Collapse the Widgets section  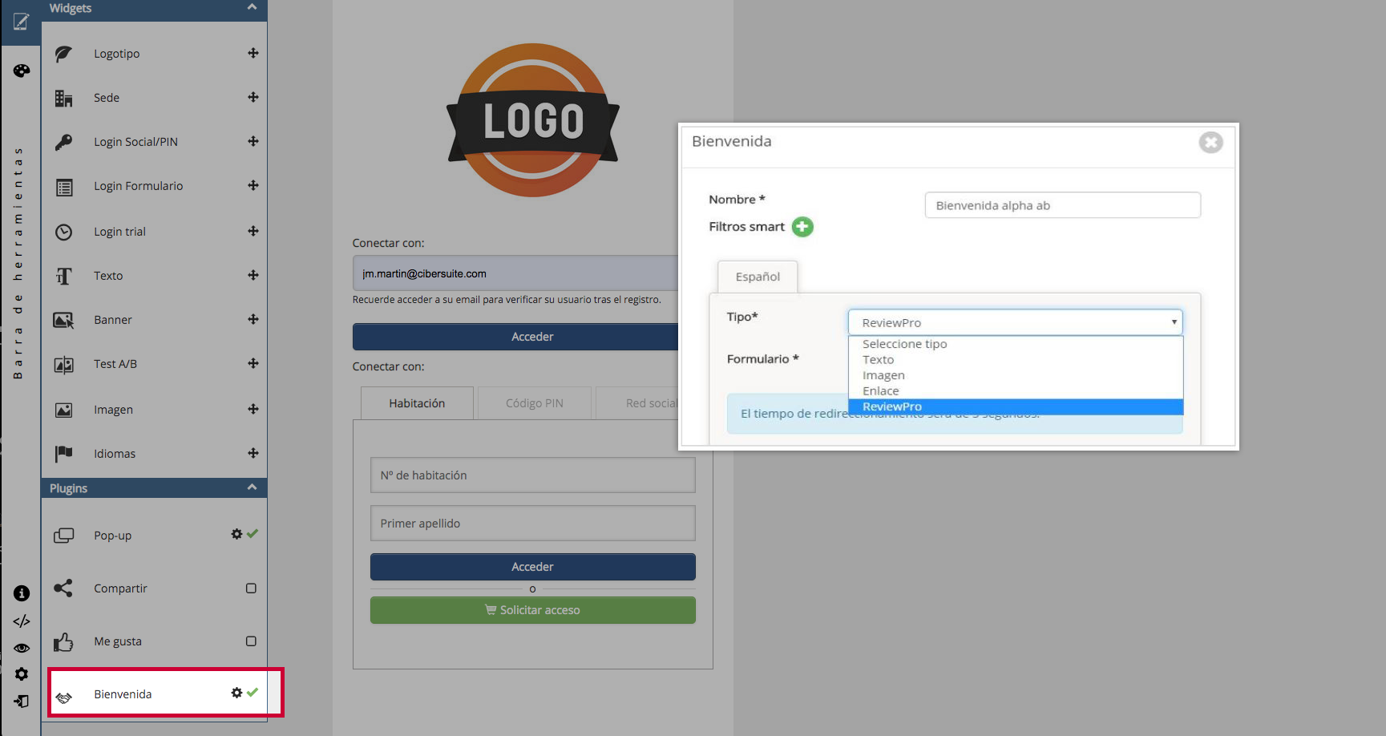(252, 7)
